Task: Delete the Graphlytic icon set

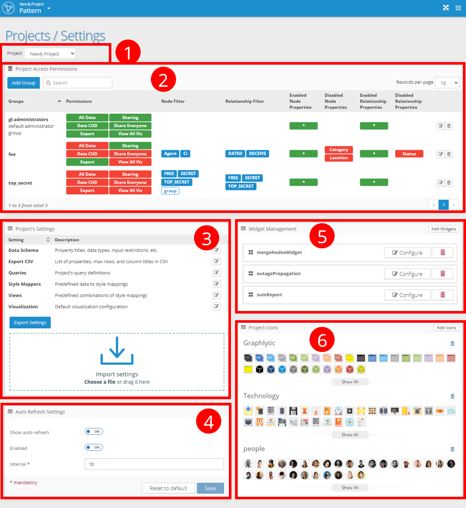Action: (x=452, y=343)
